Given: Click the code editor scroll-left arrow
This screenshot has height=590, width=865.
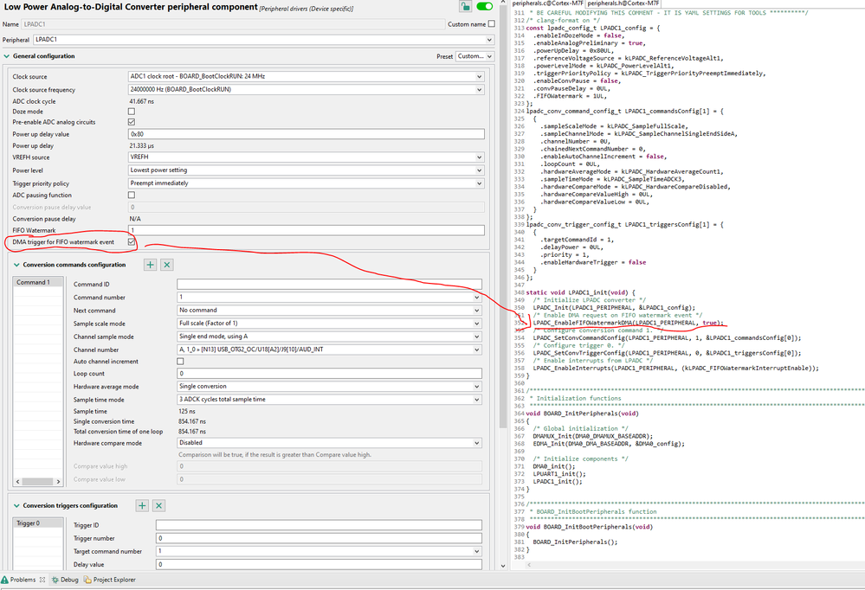Looking at the screenshot, I should click(530, 565).
